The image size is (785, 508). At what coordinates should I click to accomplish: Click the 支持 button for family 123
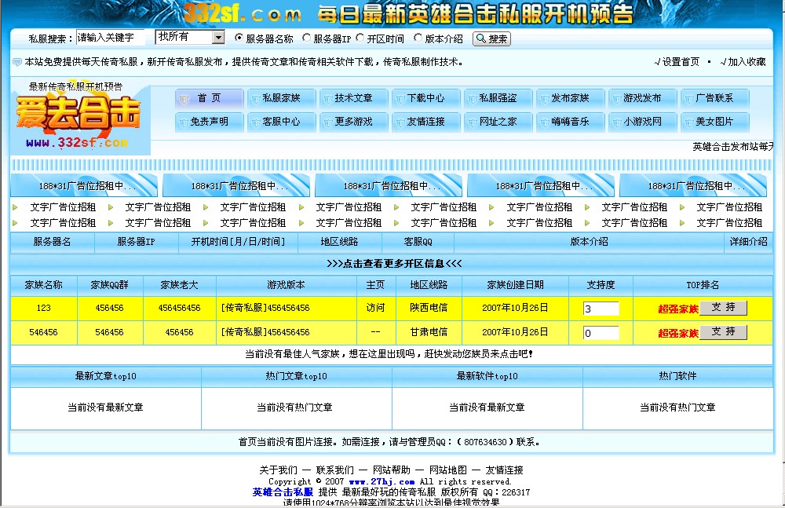723,308
